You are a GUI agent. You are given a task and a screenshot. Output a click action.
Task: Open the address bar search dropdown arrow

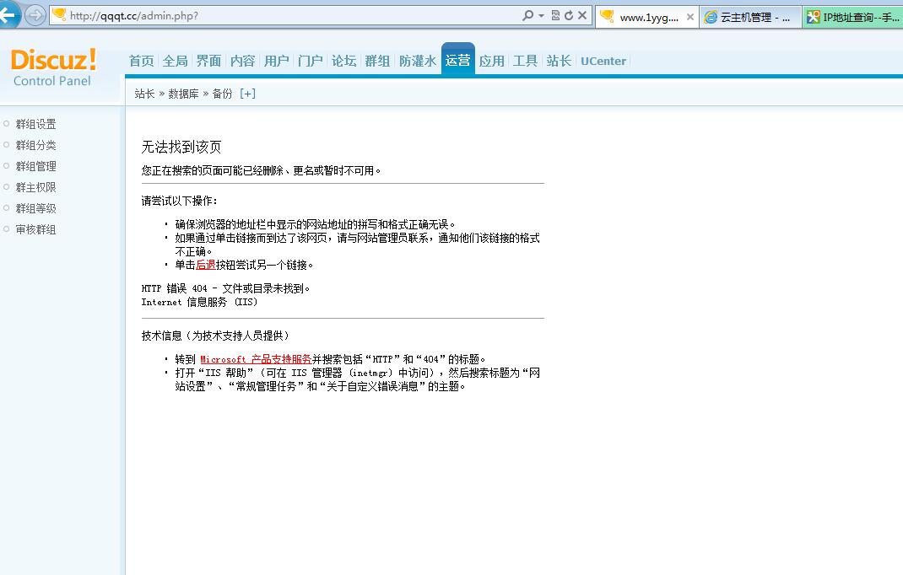coord(543,13)
